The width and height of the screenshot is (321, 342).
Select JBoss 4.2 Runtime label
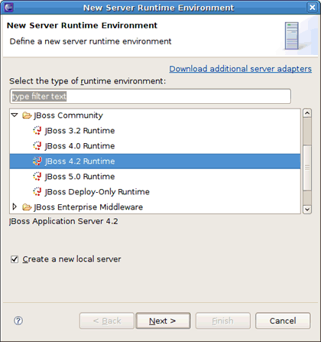[79, 161]
